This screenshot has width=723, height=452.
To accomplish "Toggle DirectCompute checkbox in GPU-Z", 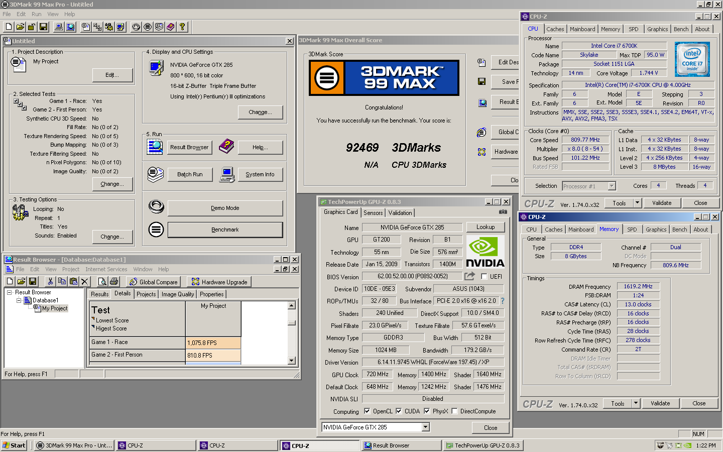I will click(454, 411).
